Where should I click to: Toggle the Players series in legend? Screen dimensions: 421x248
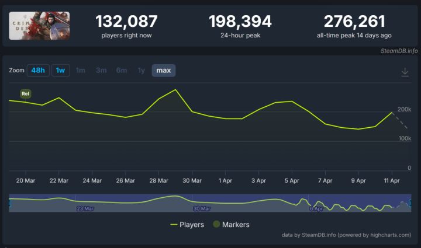pos(187,225)
